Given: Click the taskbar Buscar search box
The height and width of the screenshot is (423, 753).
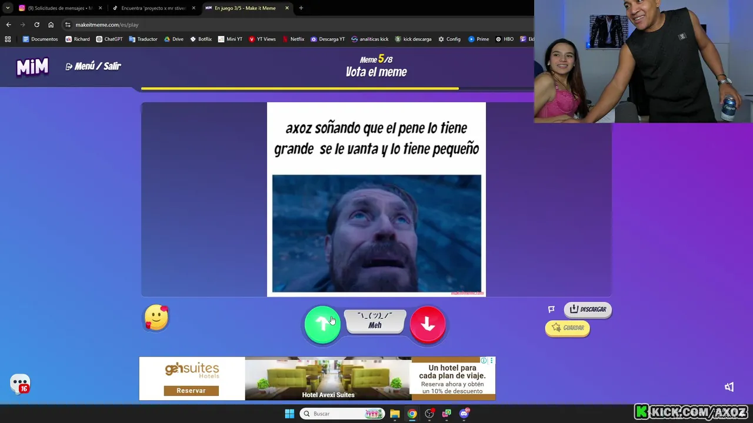Looking at the screenshot, I should 342,414.
